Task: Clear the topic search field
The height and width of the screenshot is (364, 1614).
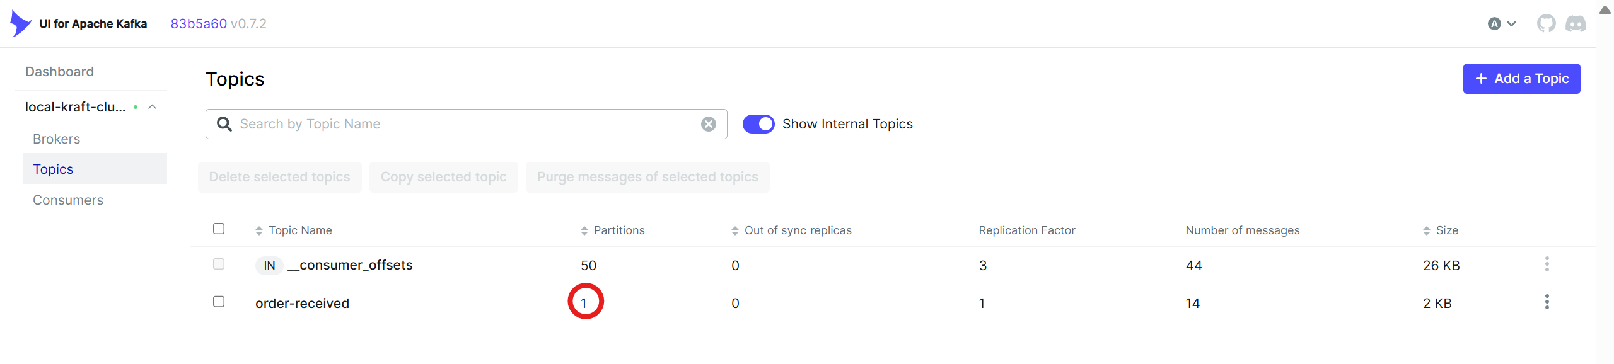Action: pos(709,124)
